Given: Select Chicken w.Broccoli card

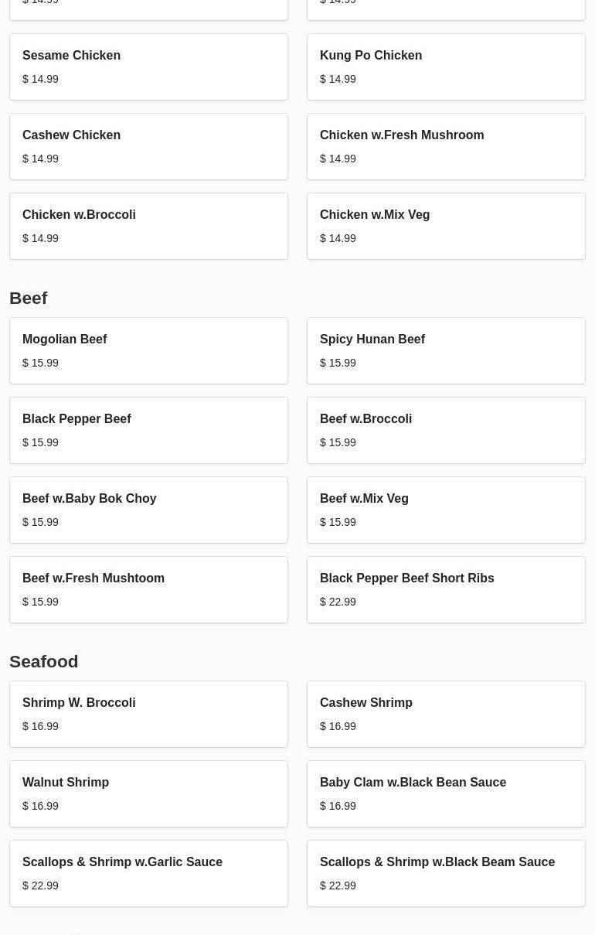Looking at the screenshot, I should 148,226.
